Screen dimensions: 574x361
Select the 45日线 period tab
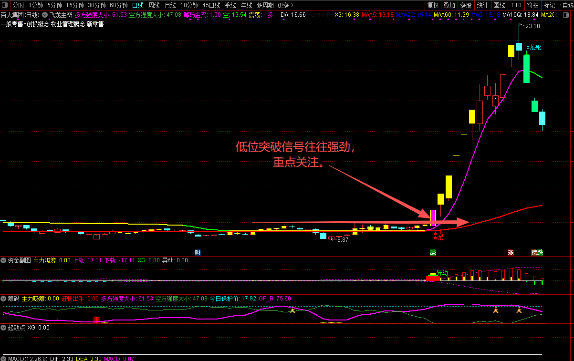(211, 5)
